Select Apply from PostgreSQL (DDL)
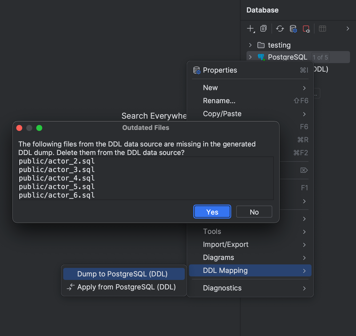The width and height of the screenshot is (356, 336). (x=126, y=287)
